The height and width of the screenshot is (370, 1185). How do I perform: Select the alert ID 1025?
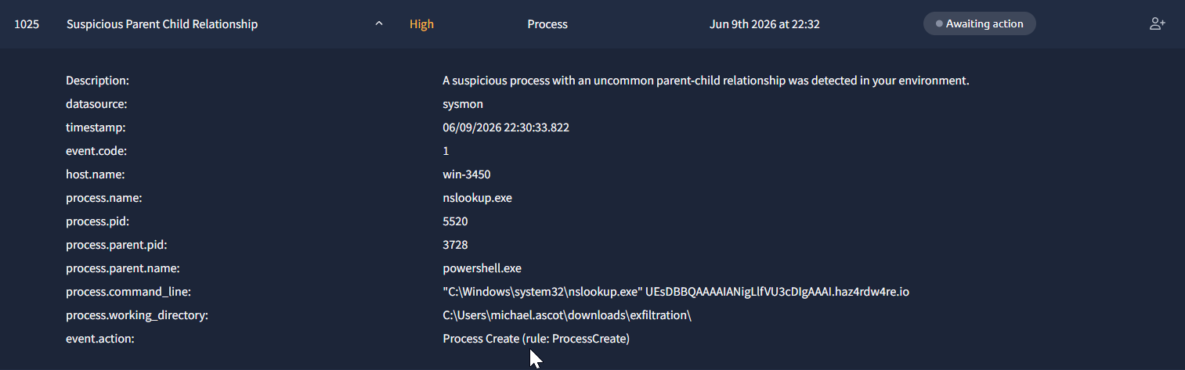pos(27,24)
